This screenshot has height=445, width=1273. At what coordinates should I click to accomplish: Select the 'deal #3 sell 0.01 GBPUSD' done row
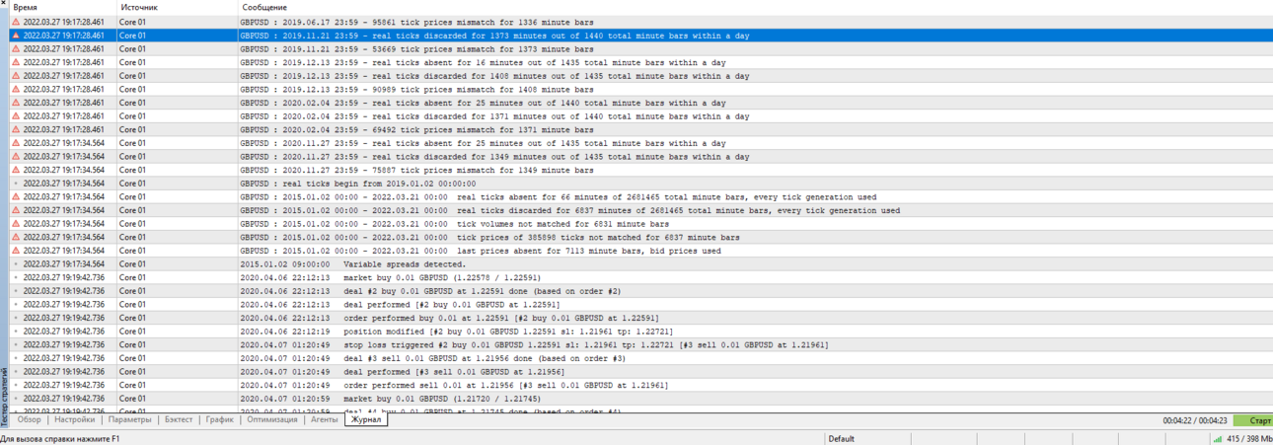click(485, 358)
